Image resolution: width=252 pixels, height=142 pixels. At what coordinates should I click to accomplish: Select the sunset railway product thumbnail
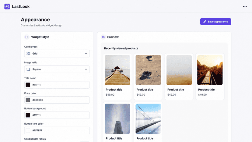tap(210, 70)
